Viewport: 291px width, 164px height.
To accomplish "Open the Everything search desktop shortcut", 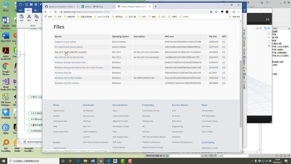I will [6, 146].
